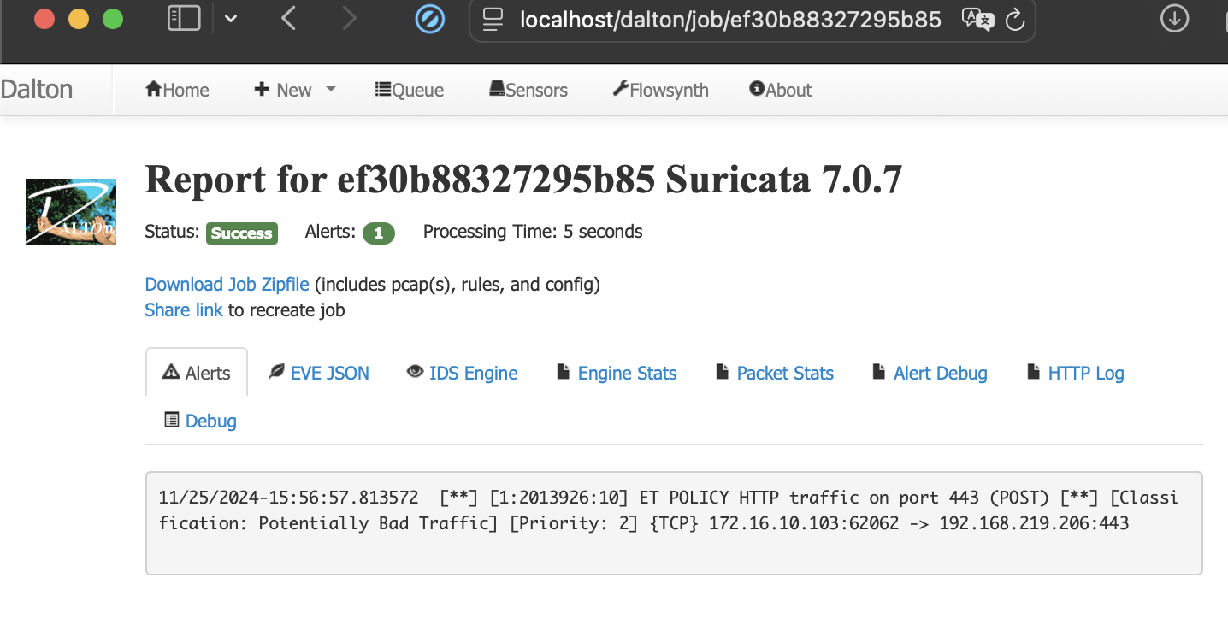This screenshot has height=619, width=1228.
Task: Open the Safari downloads button
Action: coord(1174,19)
